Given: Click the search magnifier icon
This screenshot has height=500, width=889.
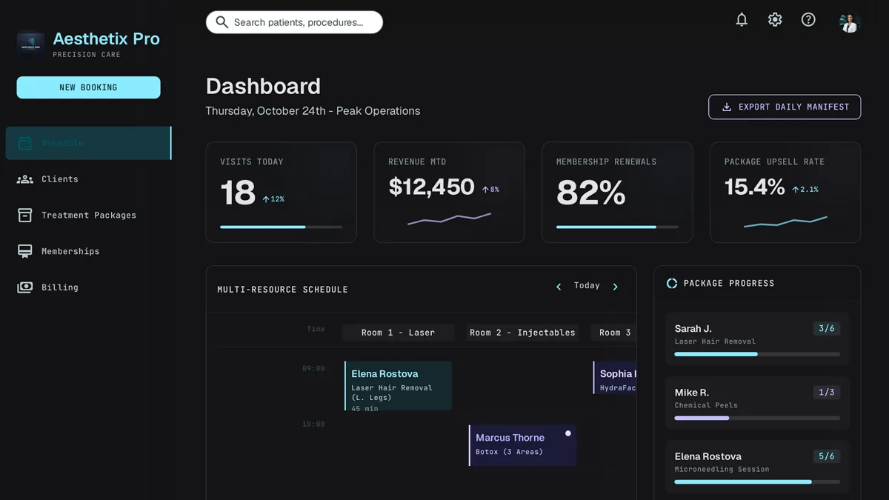Looking at the screenshot, I should pyautogui.click(x=221, y=22).
